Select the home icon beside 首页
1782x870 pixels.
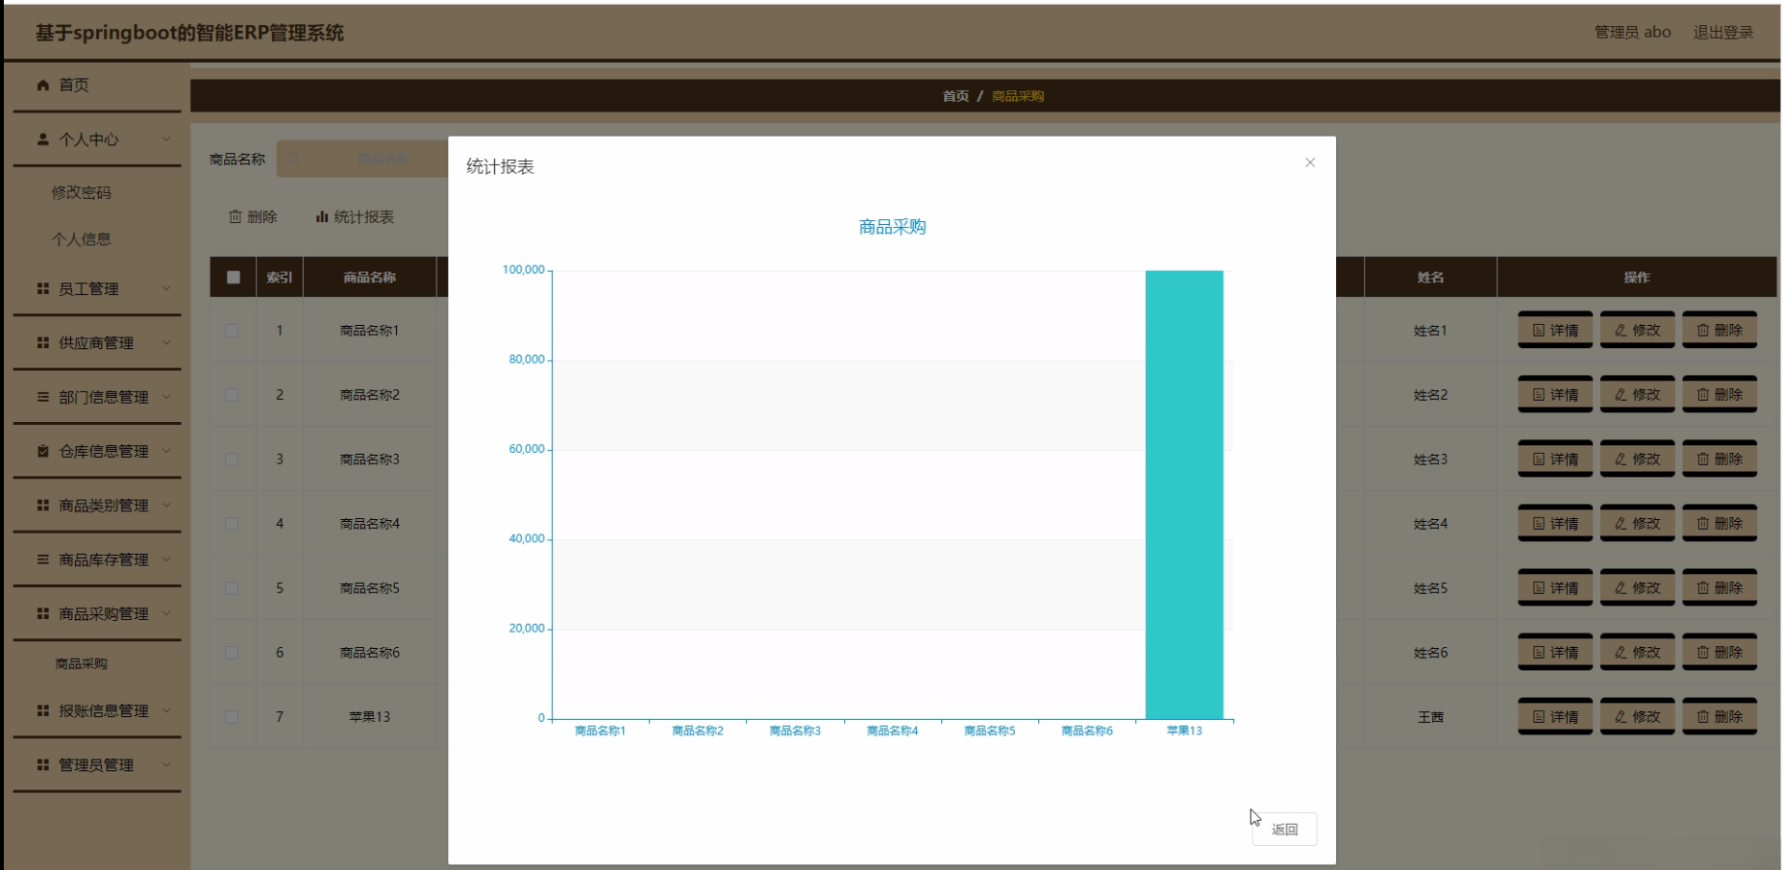pos(41,85)
